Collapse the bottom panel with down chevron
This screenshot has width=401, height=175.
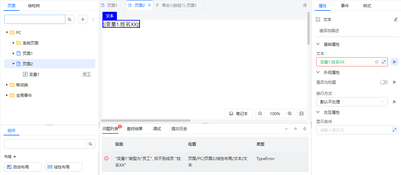(286, 129)
